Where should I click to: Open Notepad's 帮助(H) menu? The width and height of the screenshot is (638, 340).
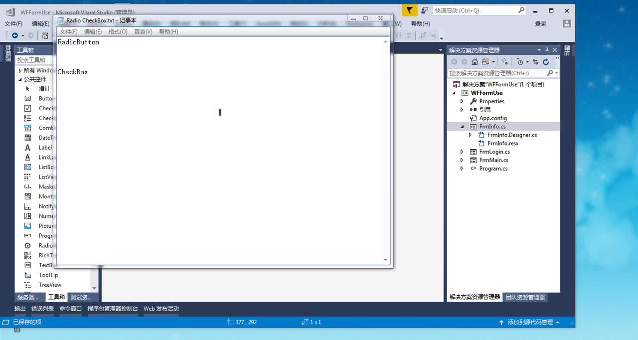[168, 31]
